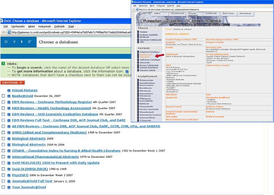The width and height of the screenshot is (274, 195).
Task: Open the PsycINFO database link
Action: (x=20, y=175)
